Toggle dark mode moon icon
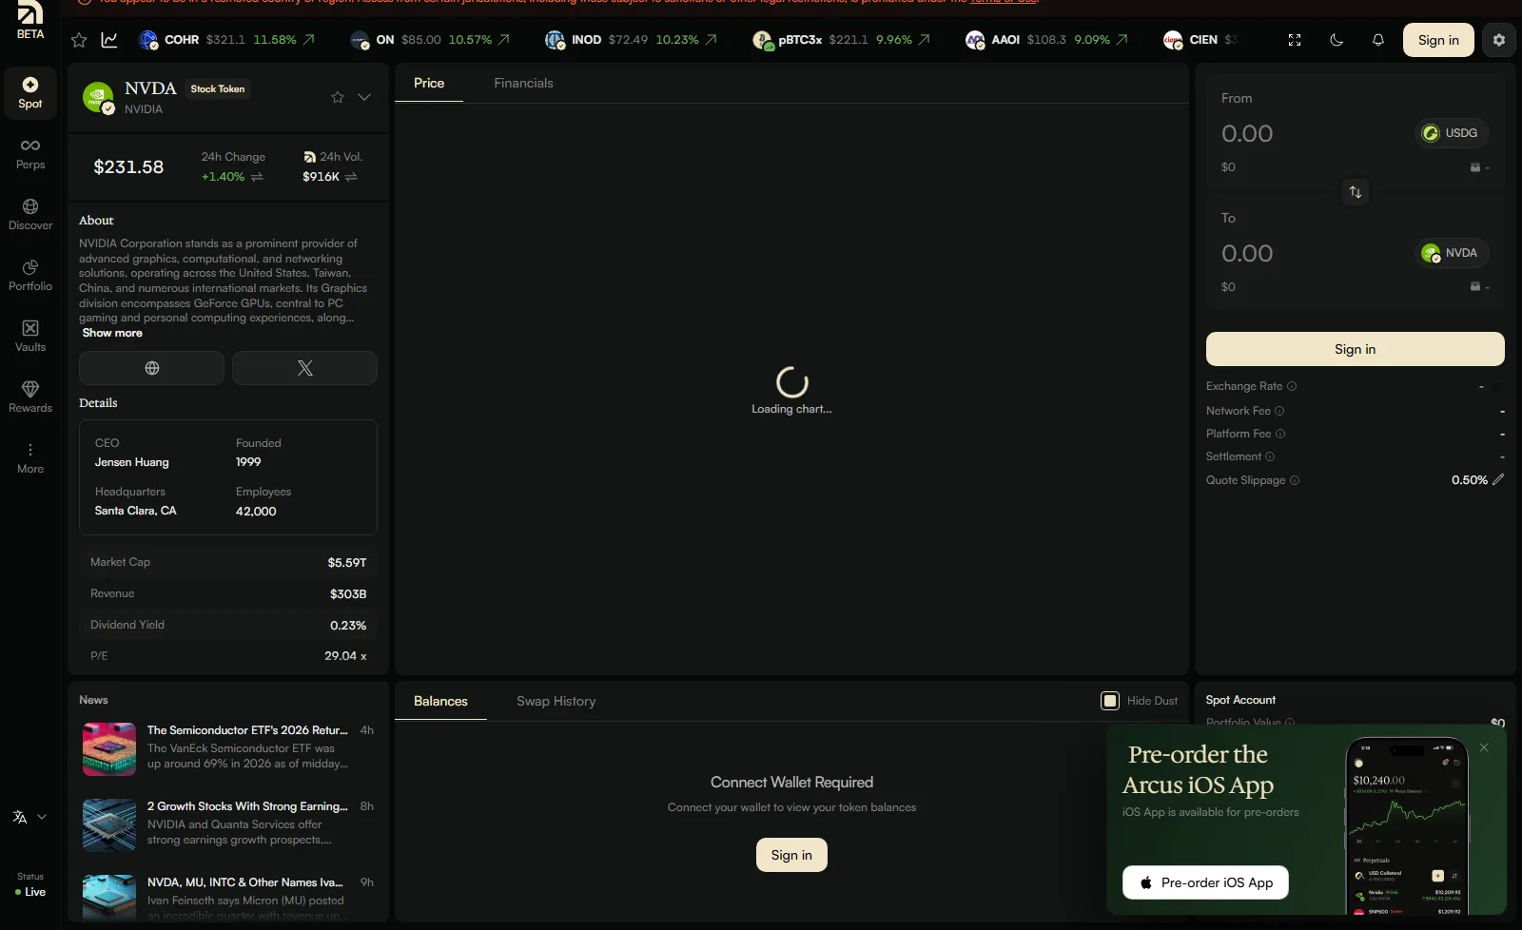 1337,40
